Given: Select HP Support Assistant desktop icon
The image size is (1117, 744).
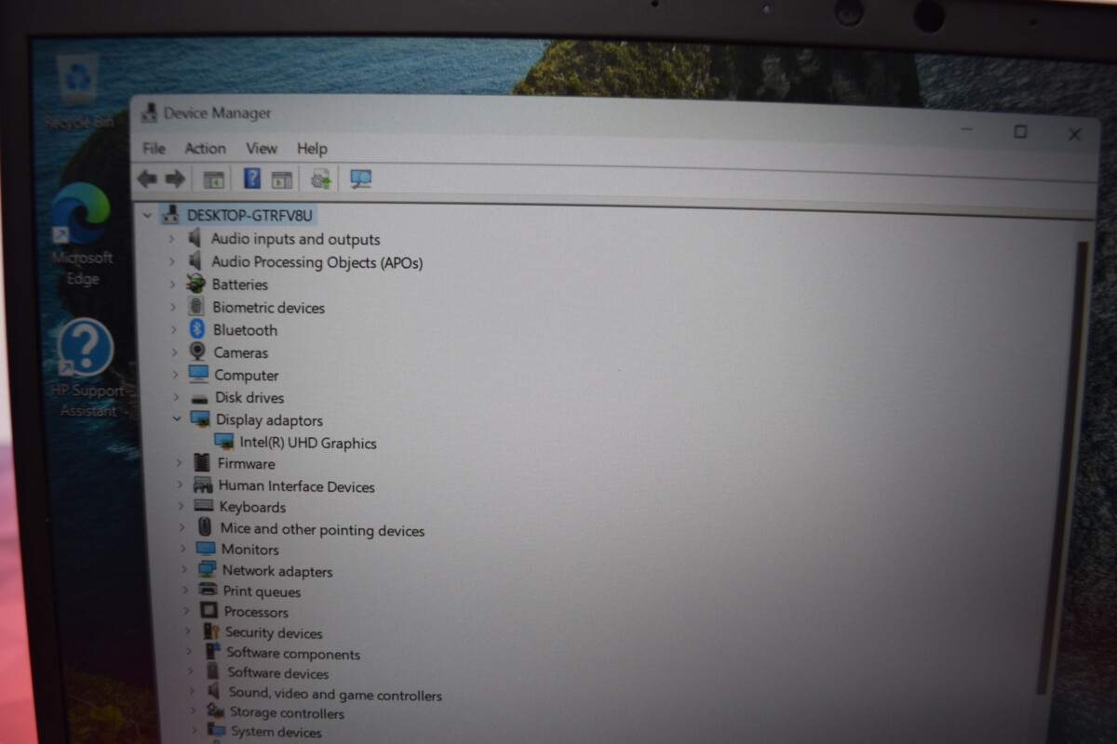Looking at the screenshot, I should coord(87,367).
